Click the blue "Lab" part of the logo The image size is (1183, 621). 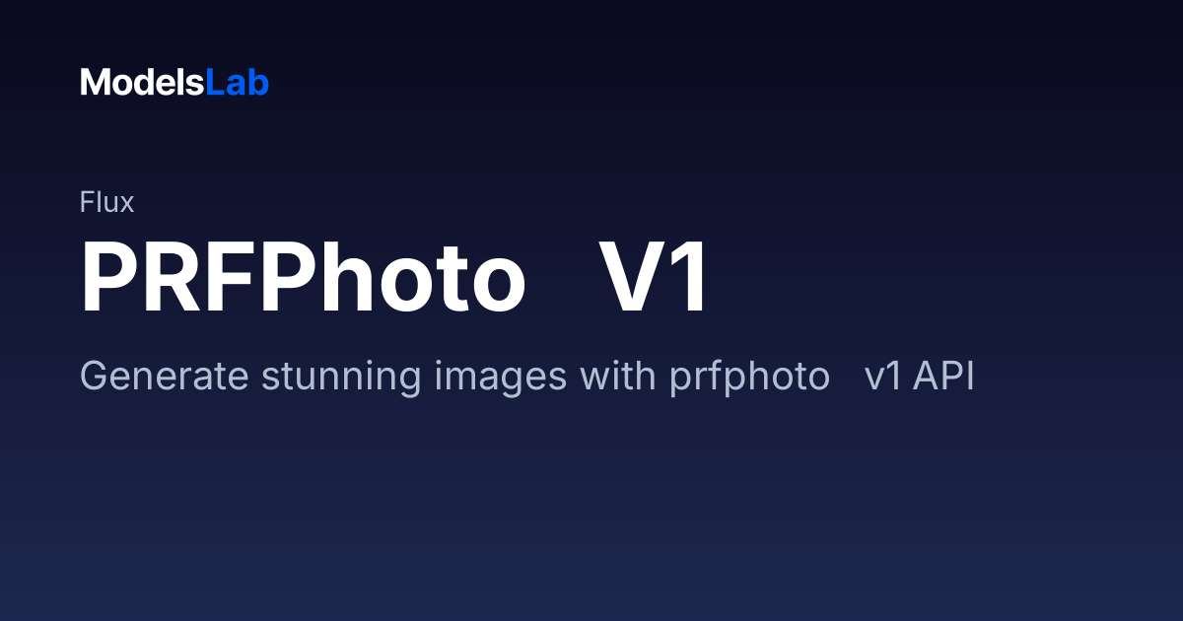238,83
